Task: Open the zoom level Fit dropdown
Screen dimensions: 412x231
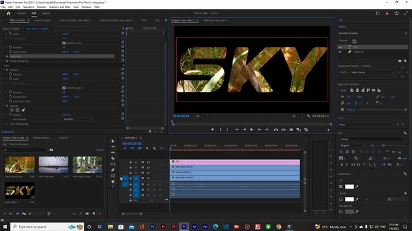Action: pos(202,116)
